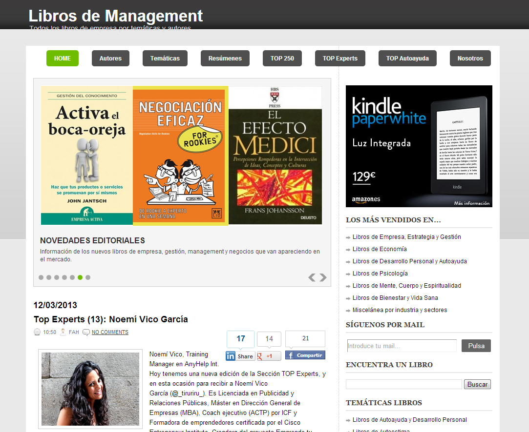Click the LinkedIn Share button
The width and height of the screenshot is (529, 432).
(240, 356)
